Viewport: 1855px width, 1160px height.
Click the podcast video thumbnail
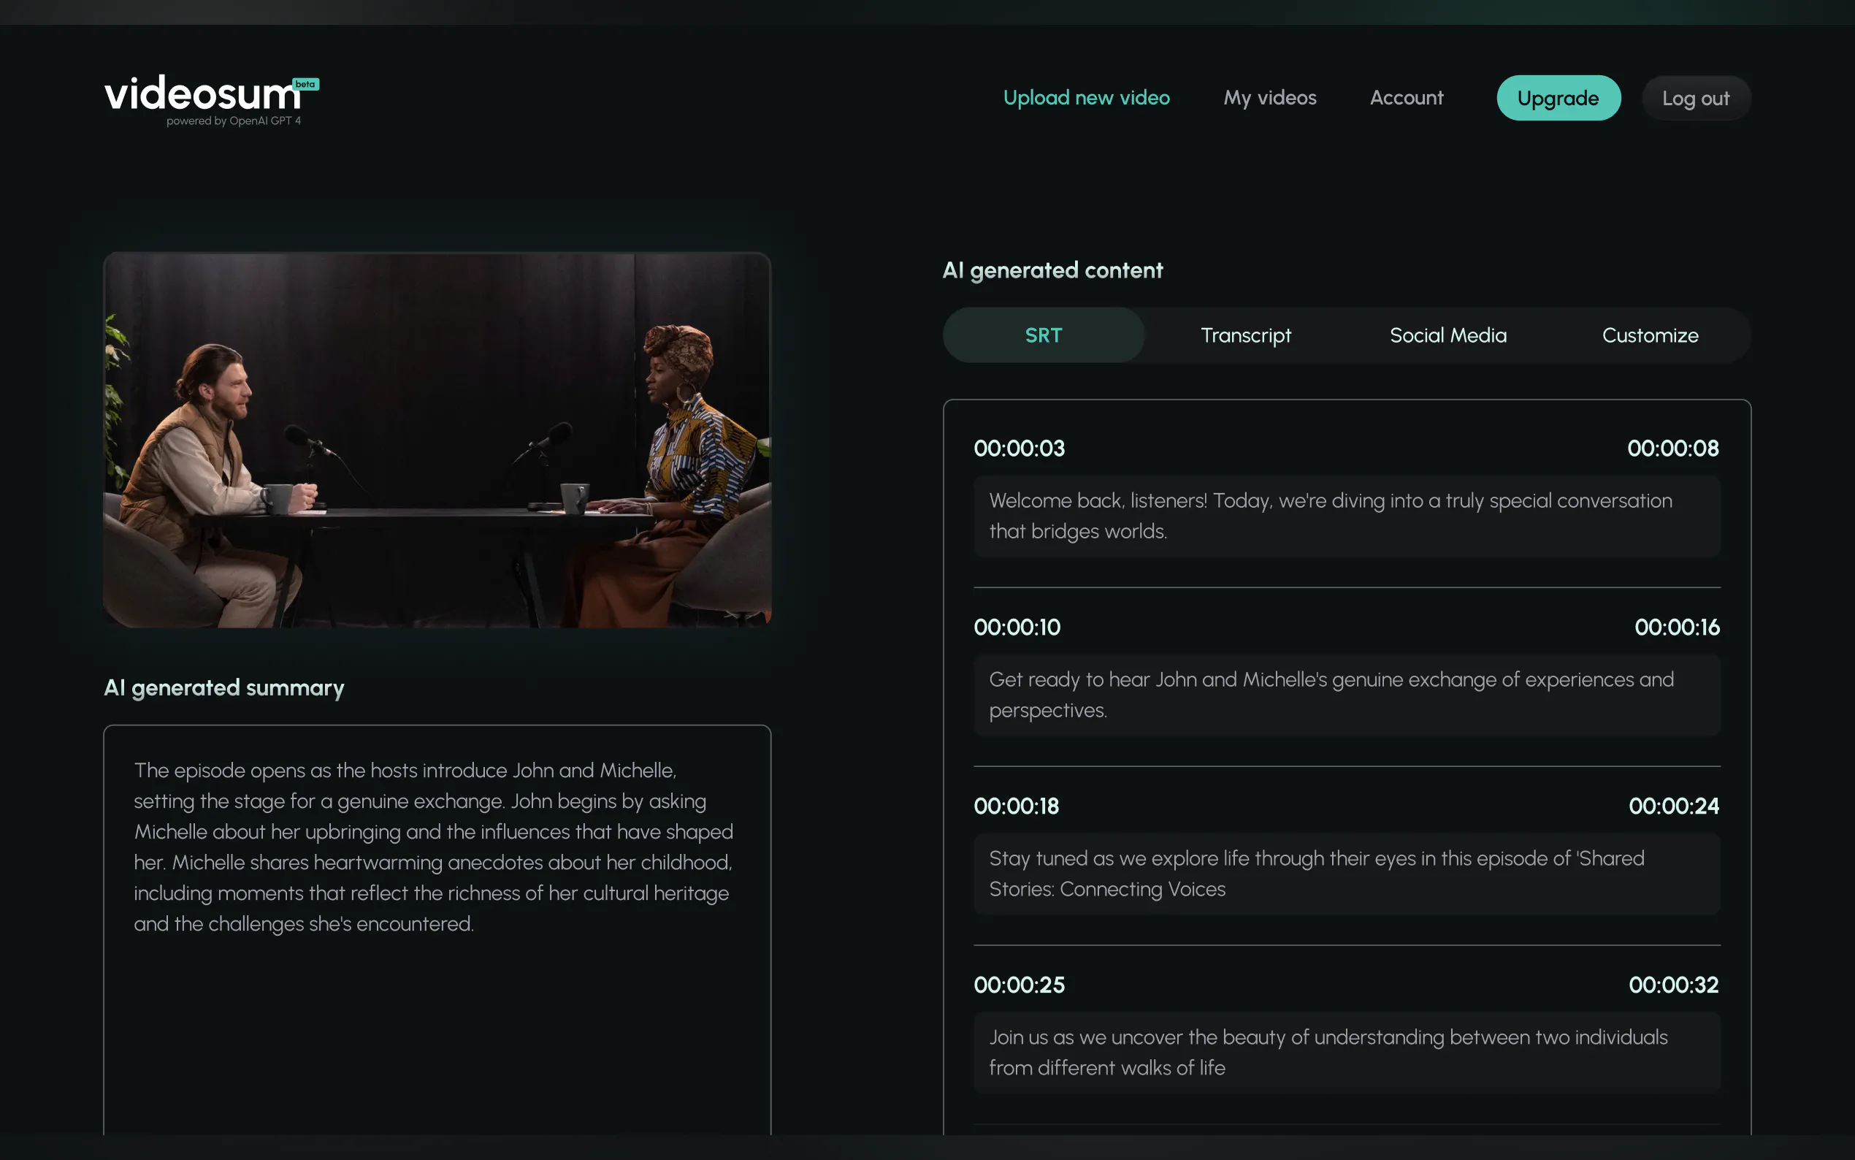[x=437, y=440]
